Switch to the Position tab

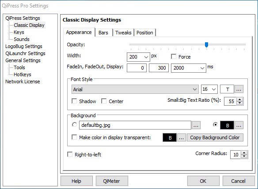[145, 33]
